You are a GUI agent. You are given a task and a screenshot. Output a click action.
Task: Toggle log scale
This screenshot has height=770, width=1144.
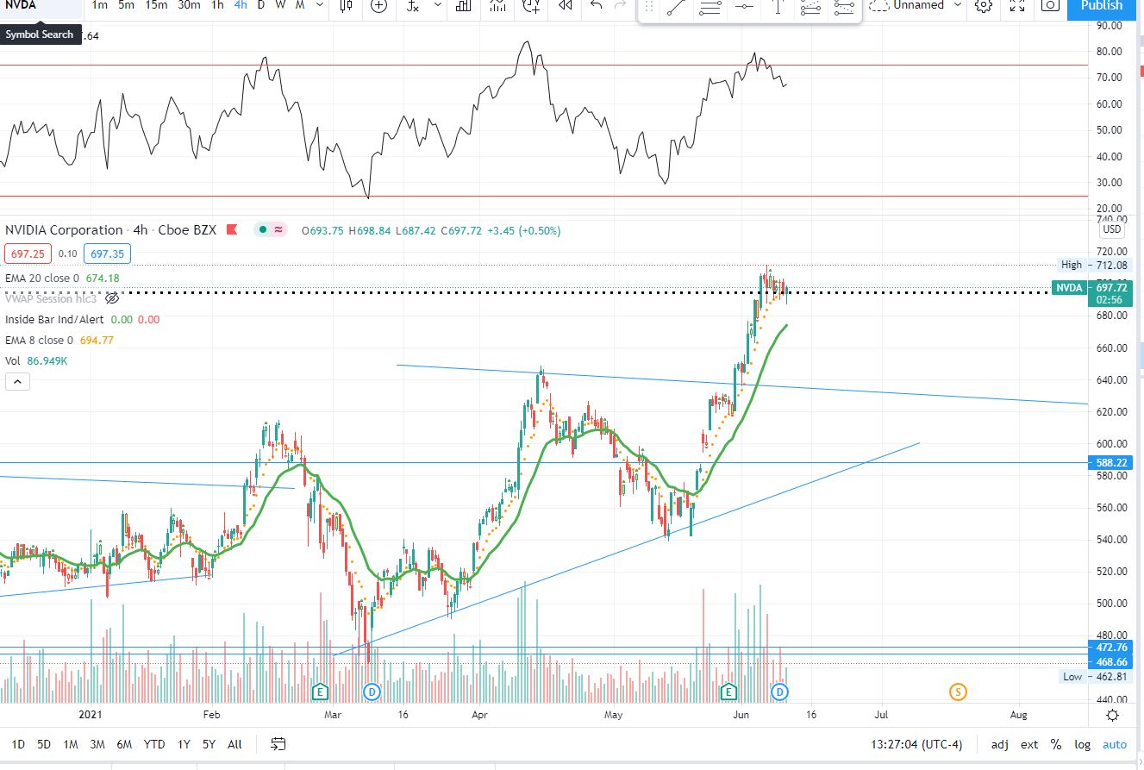[x=1082, y=744]
